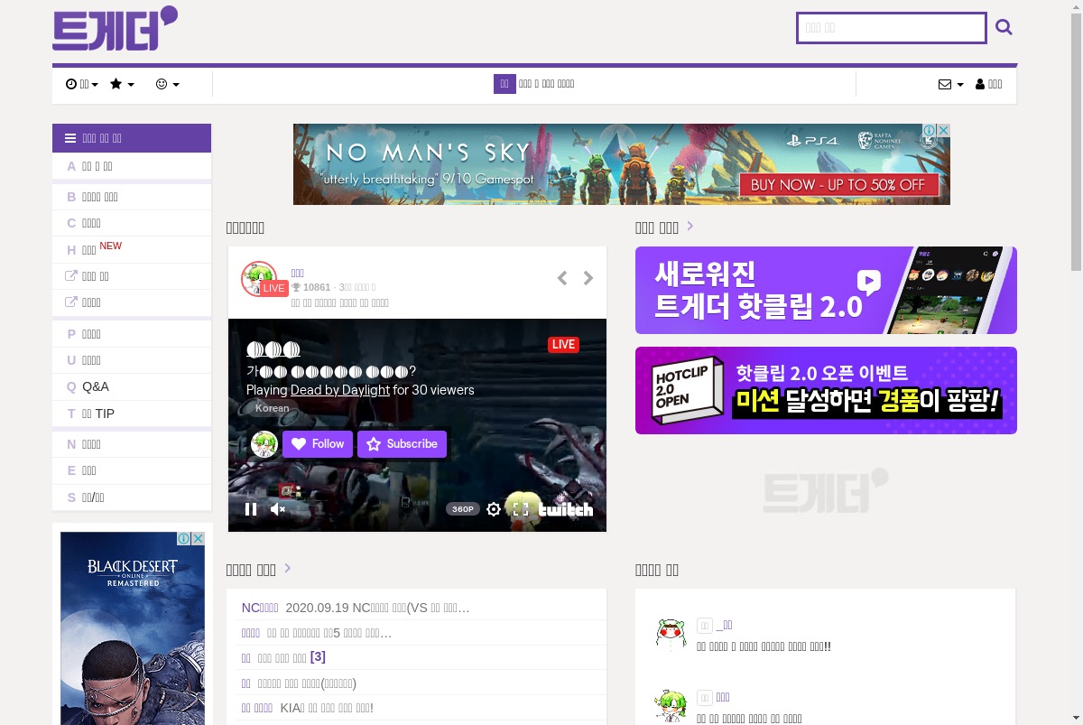Go to previous featured stream arrow

coord(561,278)
